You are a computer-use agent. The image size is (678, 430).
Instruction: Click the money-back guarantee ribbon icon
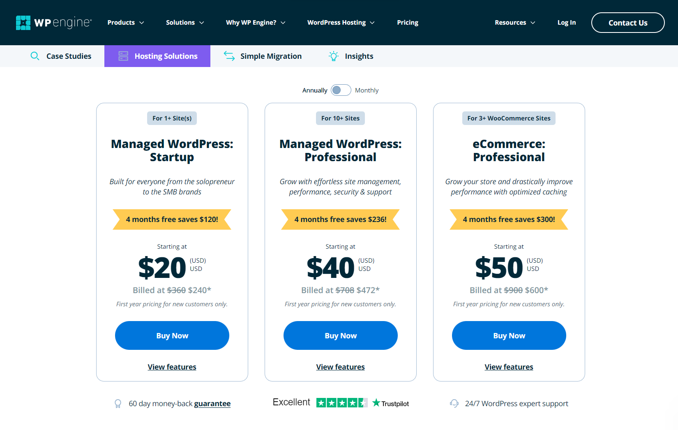(x=118, y=404)
